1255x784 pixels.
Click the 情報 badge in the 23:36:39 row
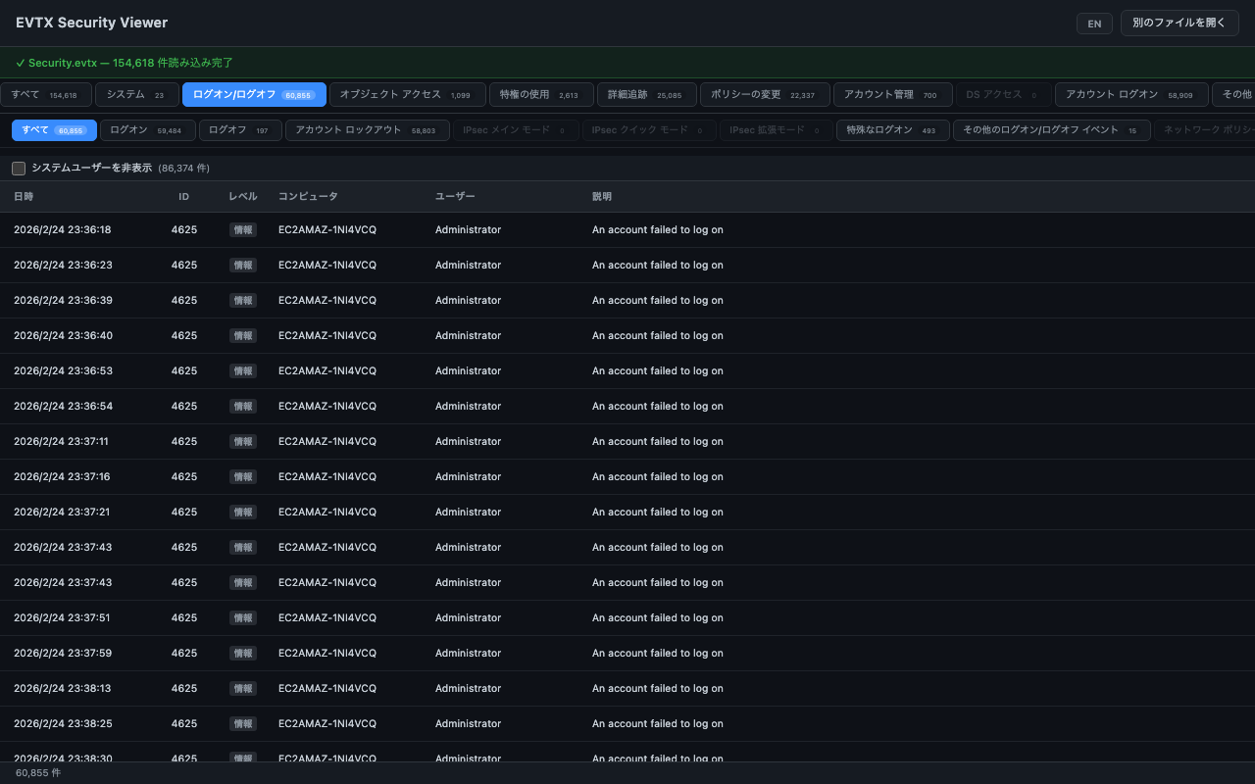[243, 301]
